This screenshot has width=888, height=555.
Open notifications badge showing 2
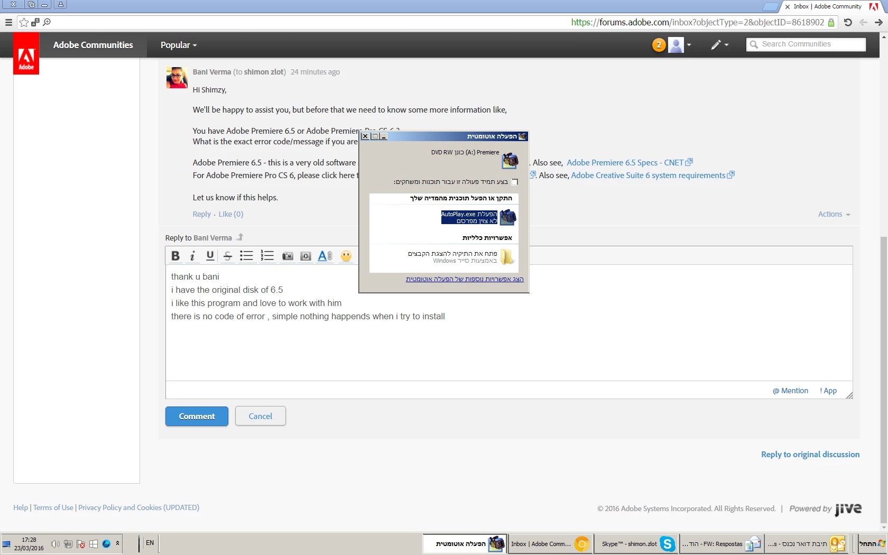coord(659,45)
